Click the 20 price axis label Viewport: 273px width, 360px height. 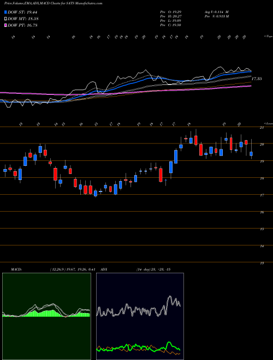[262, 145]
